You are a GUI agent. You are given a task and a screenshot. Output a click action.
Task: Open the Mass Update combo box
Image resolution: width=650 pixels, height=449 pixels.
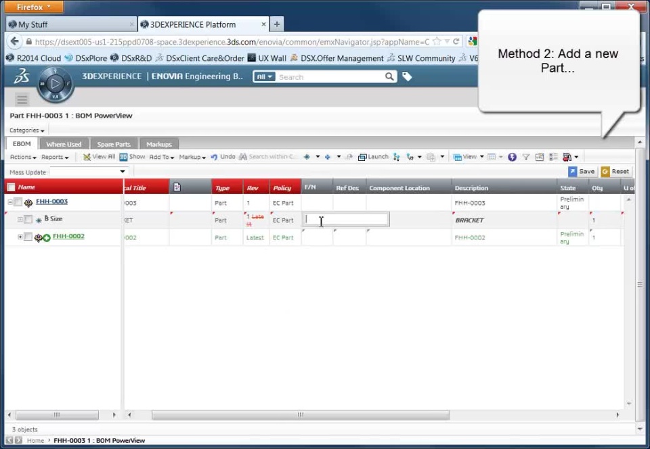click(88, 171)
